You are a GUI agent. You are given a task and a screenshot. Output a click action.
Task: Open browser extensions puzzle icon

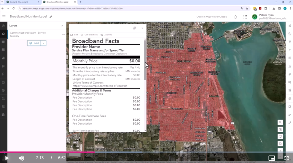(x=266, y=8)
